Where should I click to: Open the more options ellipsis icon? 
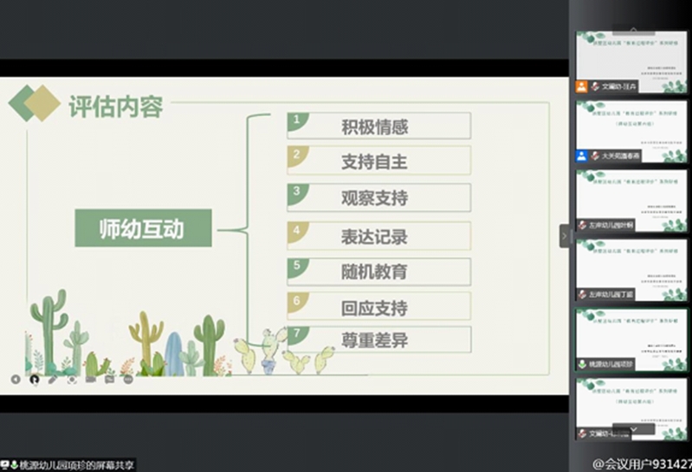click(x=128, y=378)
